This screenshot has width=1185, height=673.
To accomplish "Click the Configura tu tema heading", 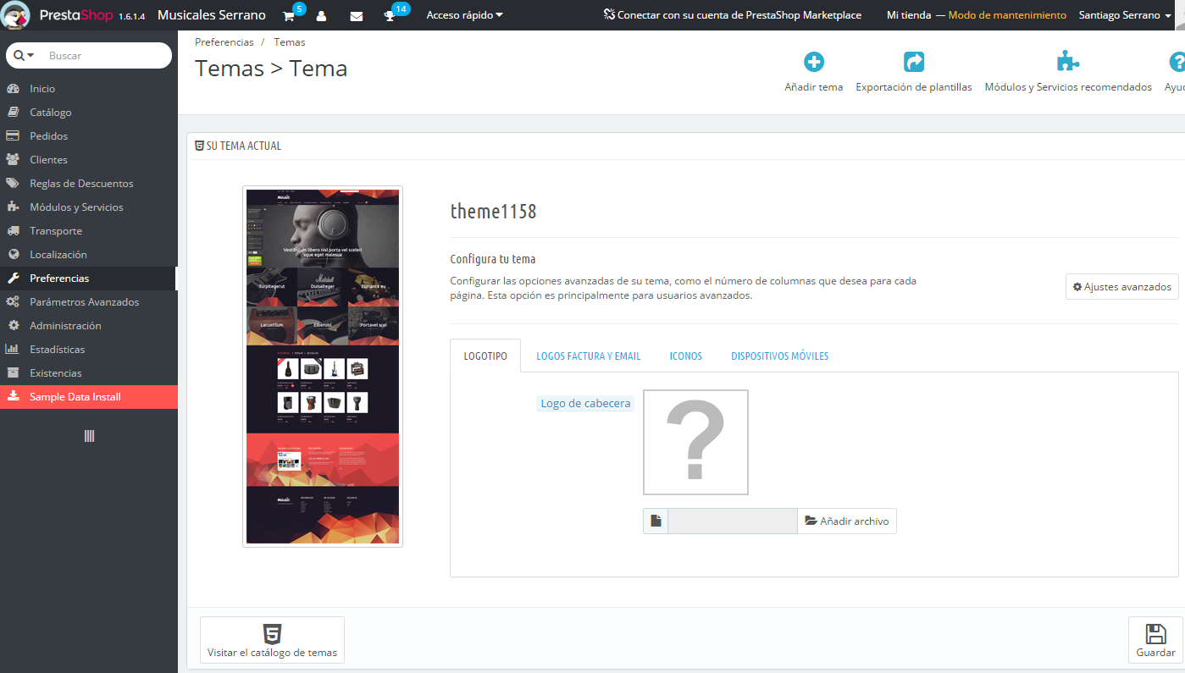I will tap(493, 259).
